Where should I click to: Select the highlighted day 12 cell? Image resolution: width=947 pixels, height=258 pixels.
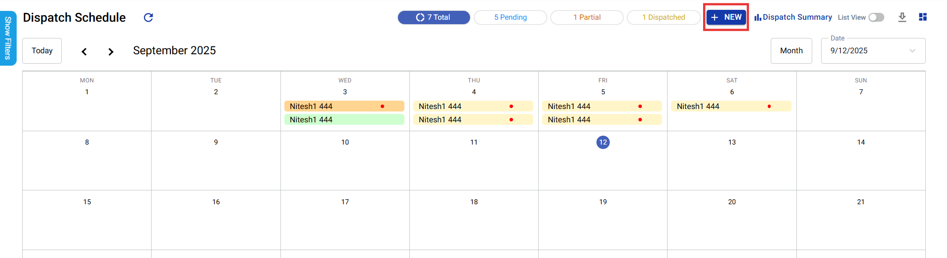[603, 143]
